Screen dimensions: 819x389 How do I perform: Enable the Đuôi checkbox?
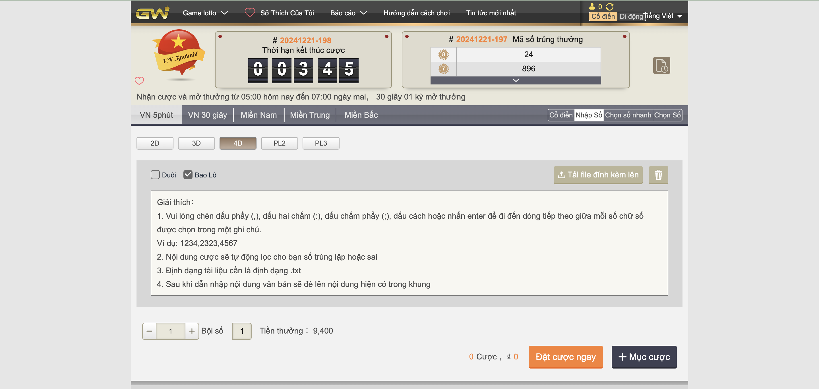pyautogui.click(x=155, y=175)
